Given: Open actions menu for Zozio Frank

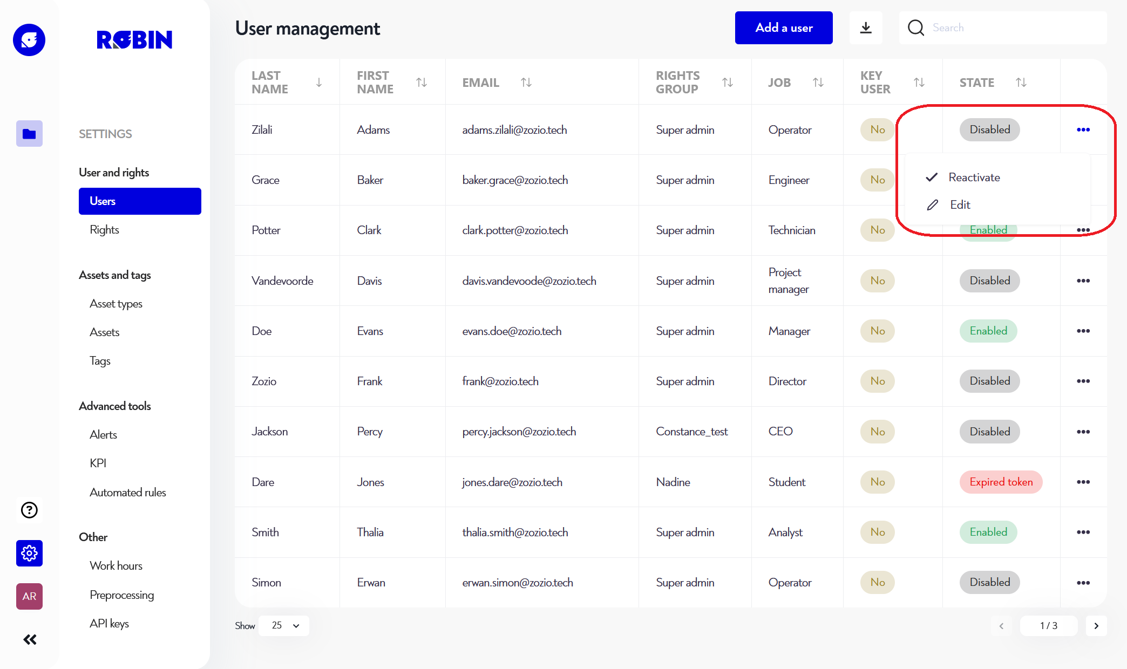Looking at the screenshot, I should pos(1083,381).
